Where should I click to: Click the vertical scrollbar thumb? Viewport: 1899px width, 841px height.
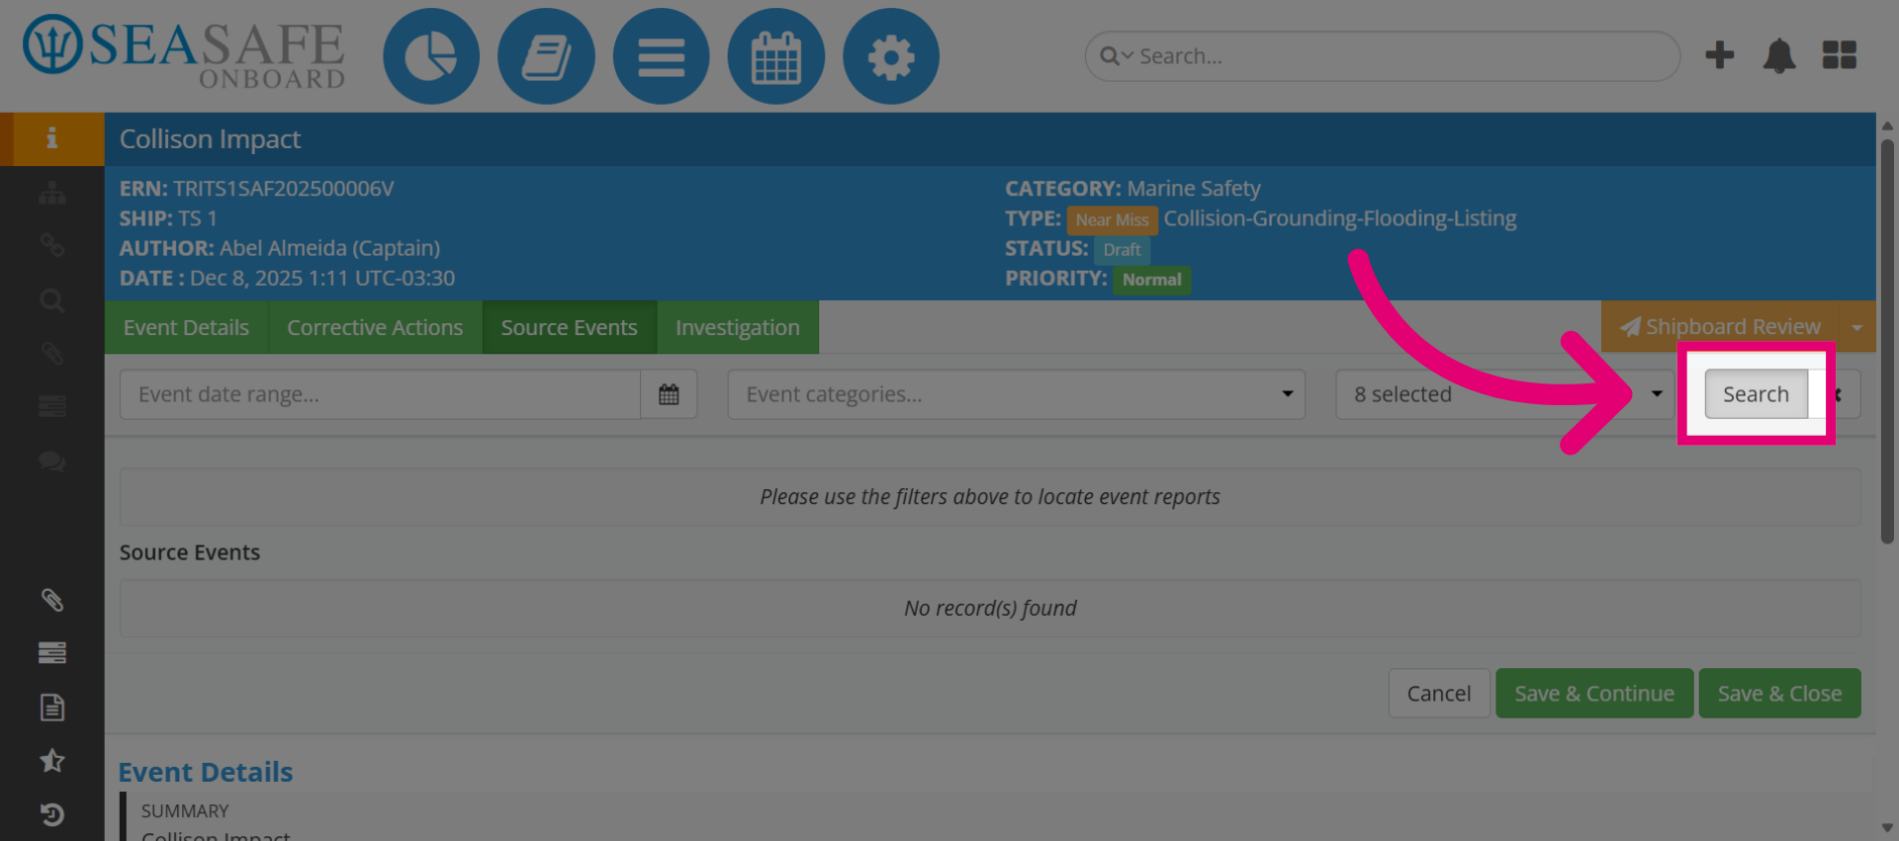1886,341
